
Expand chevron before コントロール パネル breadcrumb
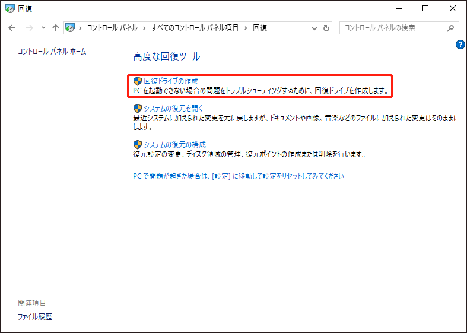[80, 28]
